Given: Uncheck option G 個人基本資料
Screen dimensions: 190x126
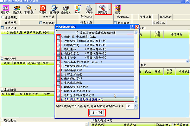Looking at the screenshot, I should click(58, 62).
